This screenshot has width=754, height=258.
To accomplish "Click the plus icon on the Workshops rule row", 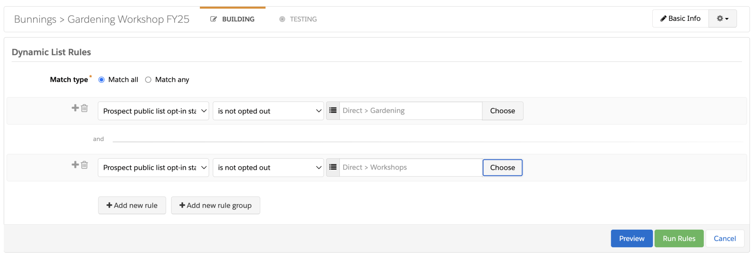I will coord(75,164).
